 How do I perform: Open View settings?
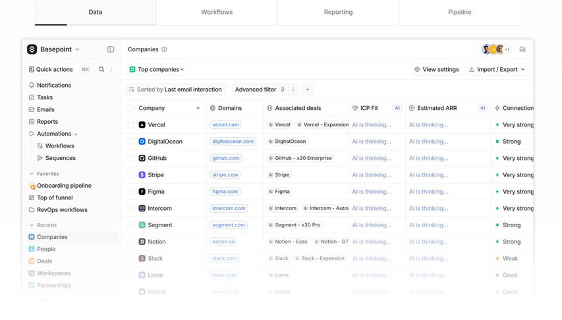pyautogui.click(x=437, y=69)
